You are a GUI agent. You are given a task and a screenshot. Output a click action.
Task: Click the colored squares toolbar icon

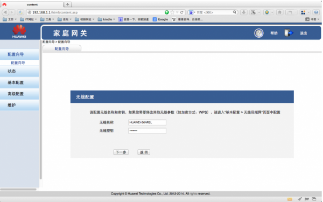click(x=303, y=12)
